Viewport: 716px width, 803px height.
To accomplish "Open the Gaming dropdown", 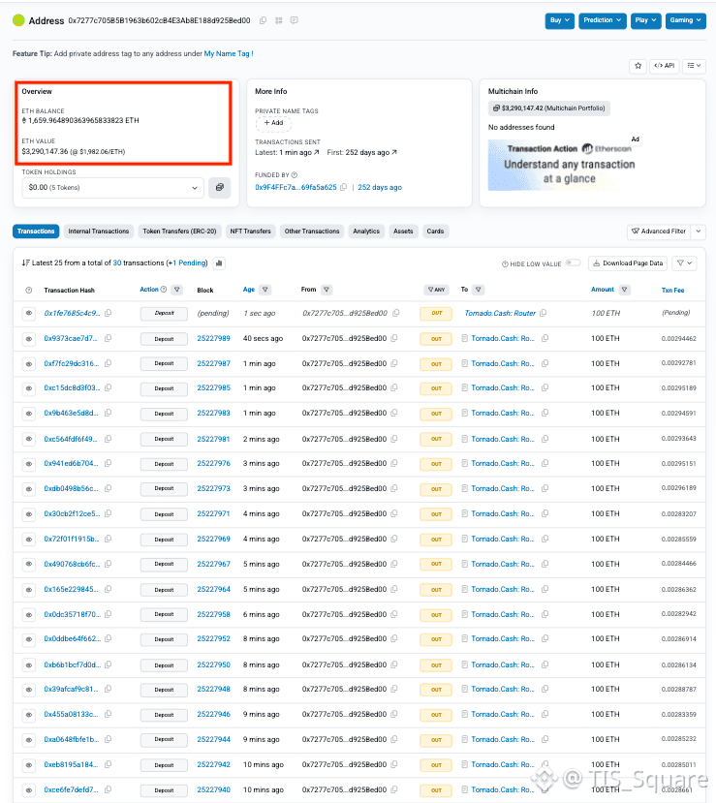I will pyautogui.click(x=685, y=20).
